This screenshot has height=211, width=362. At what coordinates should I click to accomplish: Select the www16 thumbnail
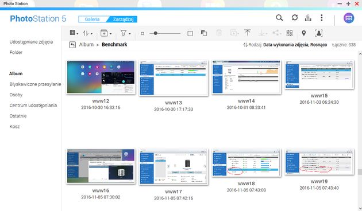[101, 166]
